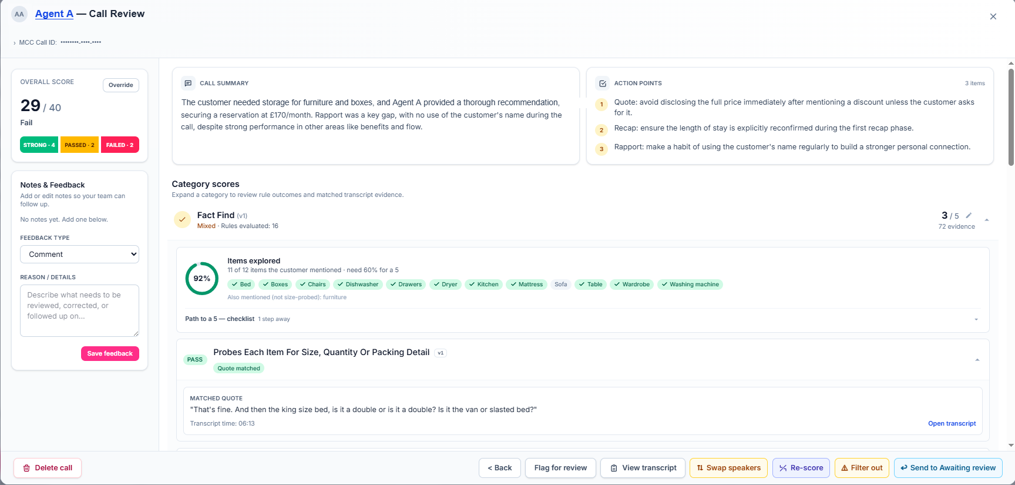
Task: Swap the speakers
Action: (728, 468)
